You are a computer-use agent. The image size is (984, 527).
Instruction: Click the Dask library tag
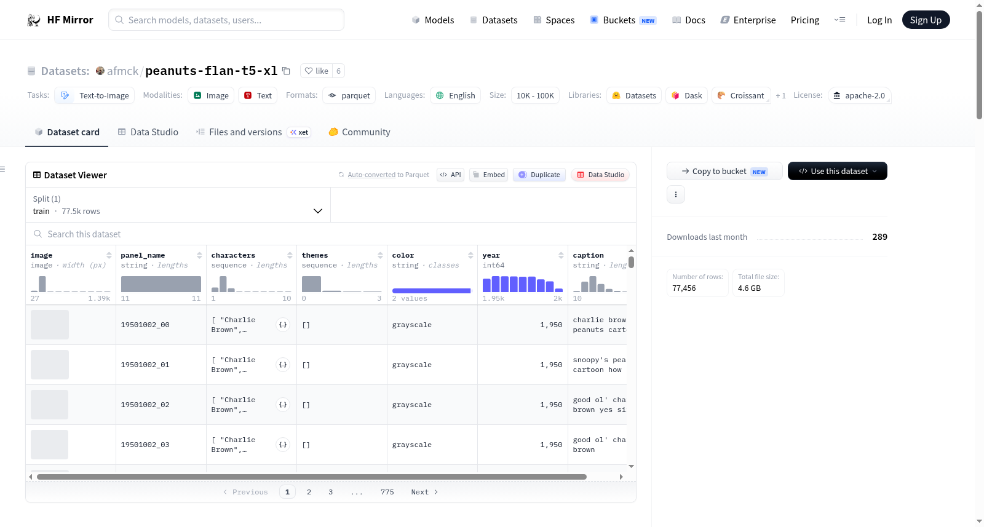(686, 95)
